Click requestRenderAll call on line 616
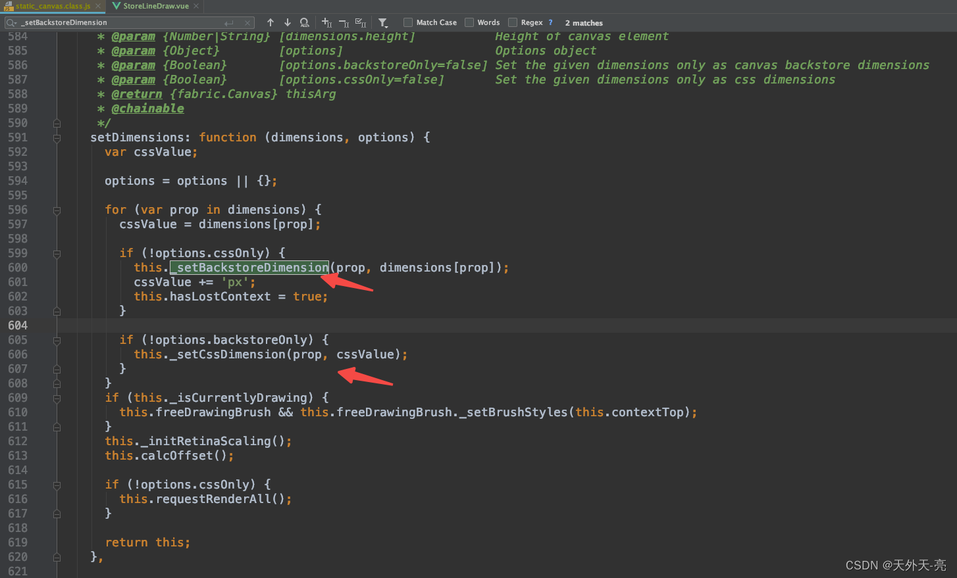Image resolution: width=957 pixels, height=578 pixels. (213, 499)
